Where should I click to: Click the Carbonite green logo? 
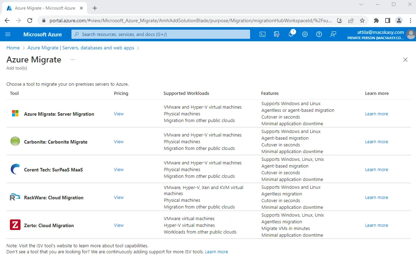pyautogui.click(x=15, y=141)
